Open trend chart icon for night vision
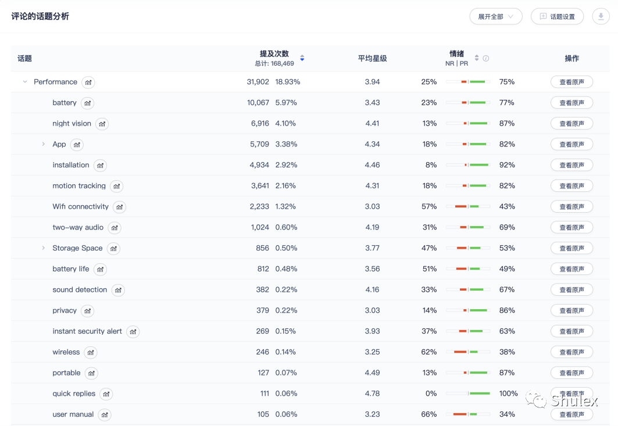 click(x=102, y=124)
